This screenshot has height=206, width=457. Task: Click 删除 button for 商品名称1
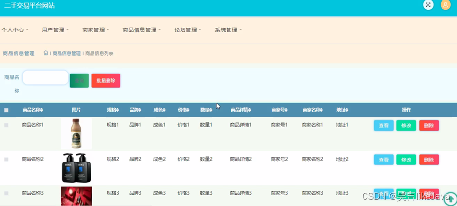point(429,125)
